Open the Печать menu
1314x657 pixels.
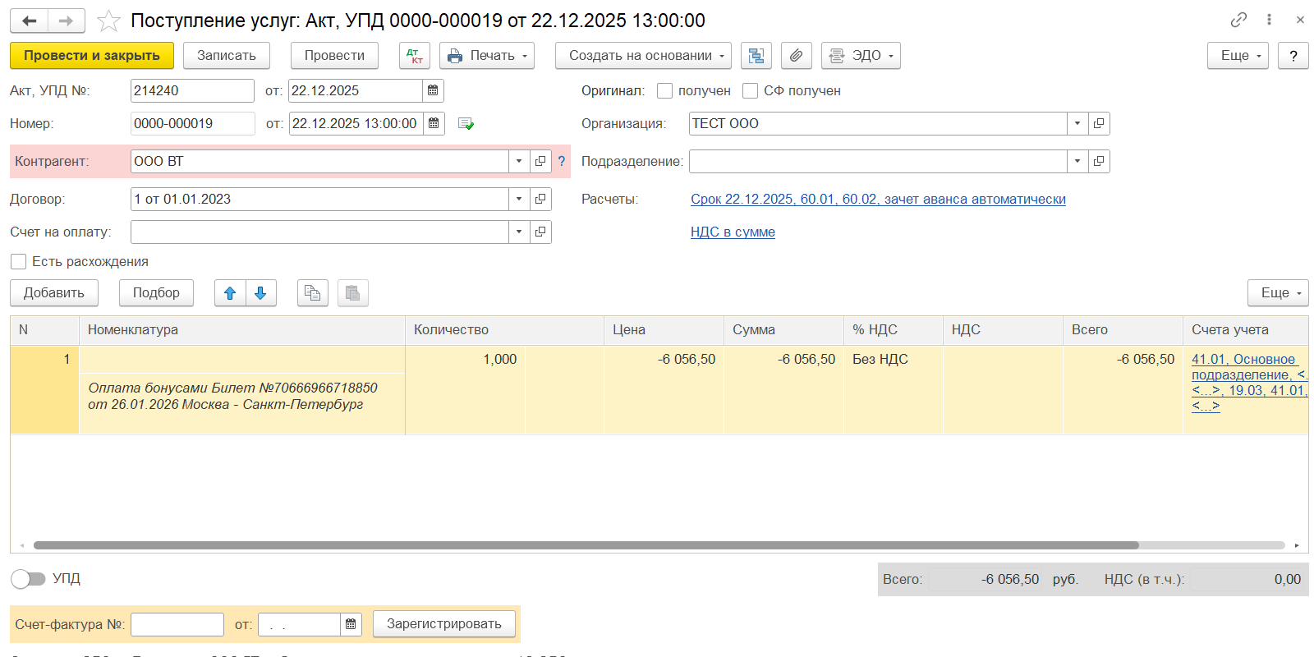click(x=487, y=56)
